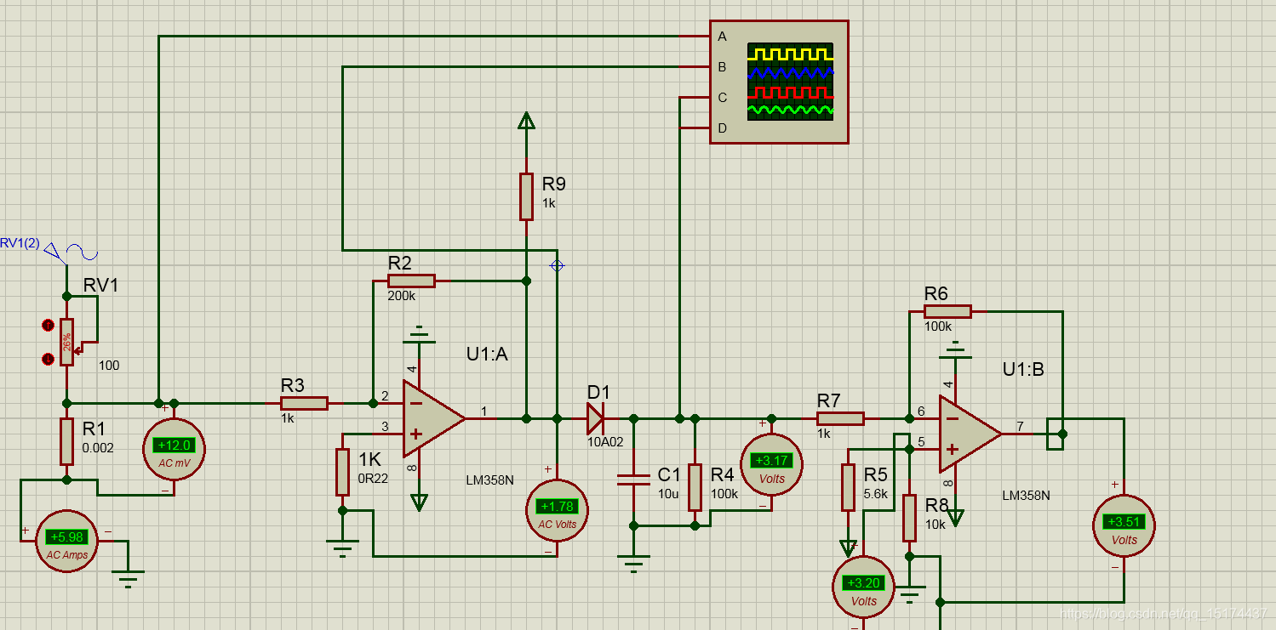Select the RV1 potentiometer body

[66, 342]
